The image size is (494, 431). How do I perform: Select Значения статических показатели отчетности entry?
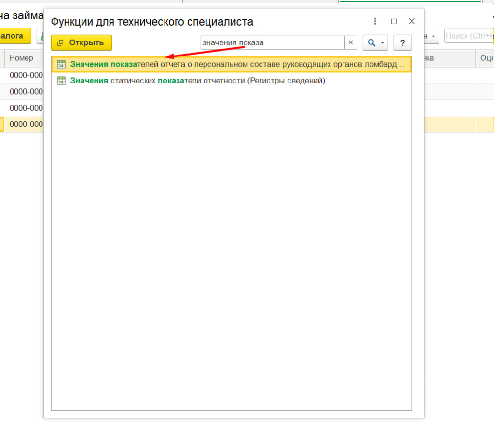pyautogui.click(x=198, y=81)
